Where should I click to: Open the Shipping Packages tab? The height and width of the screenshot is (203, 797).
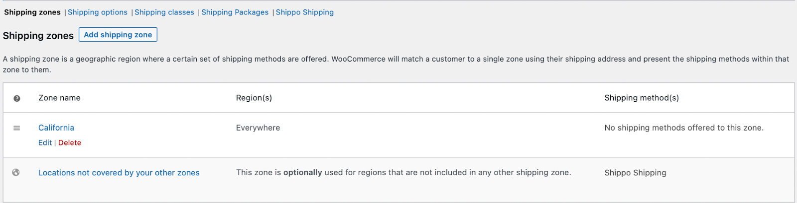click(x=235, y=12)
